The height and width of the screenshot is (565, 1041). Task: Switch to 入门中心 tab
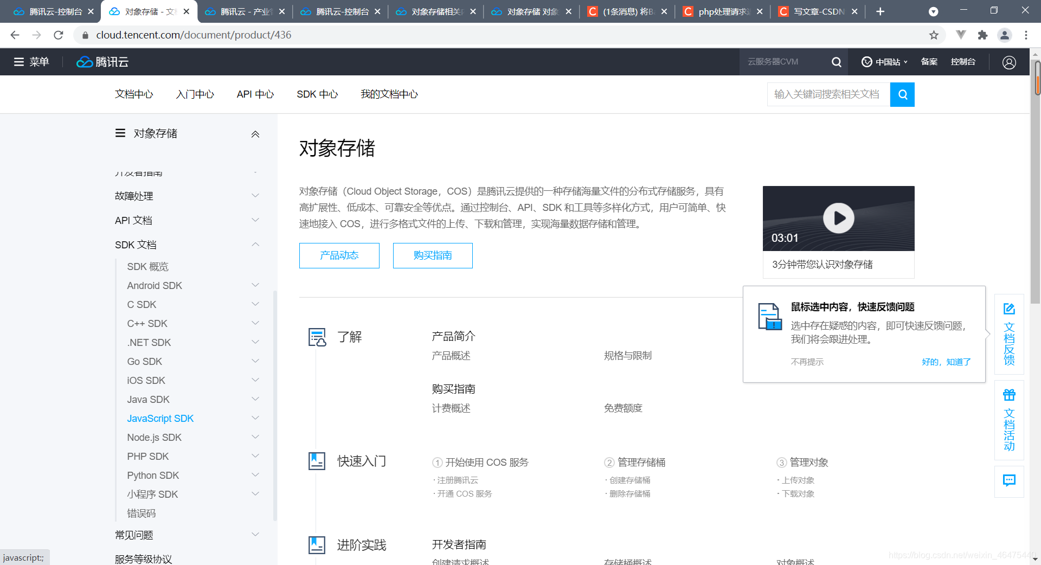[195, 94]
